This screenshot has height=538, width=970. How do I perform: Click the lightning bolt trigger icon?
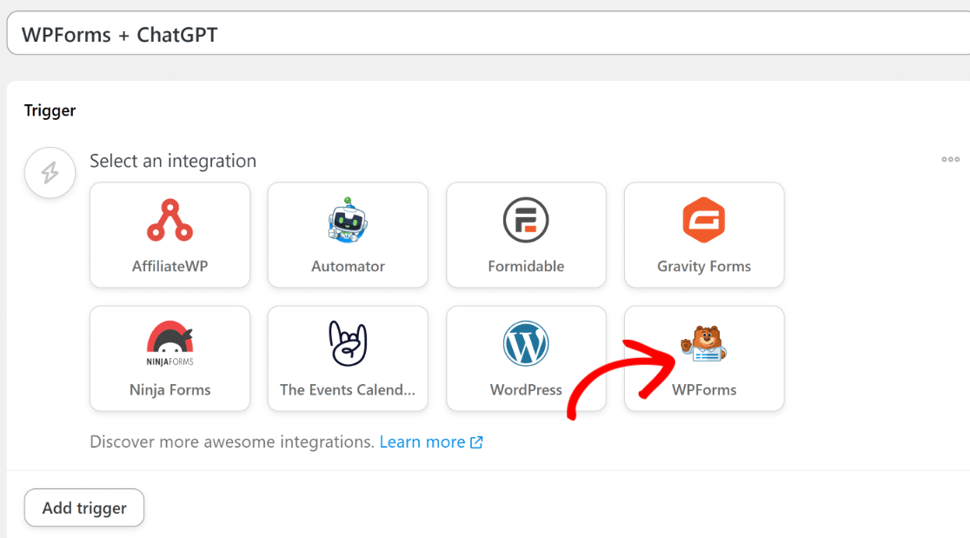50,173
